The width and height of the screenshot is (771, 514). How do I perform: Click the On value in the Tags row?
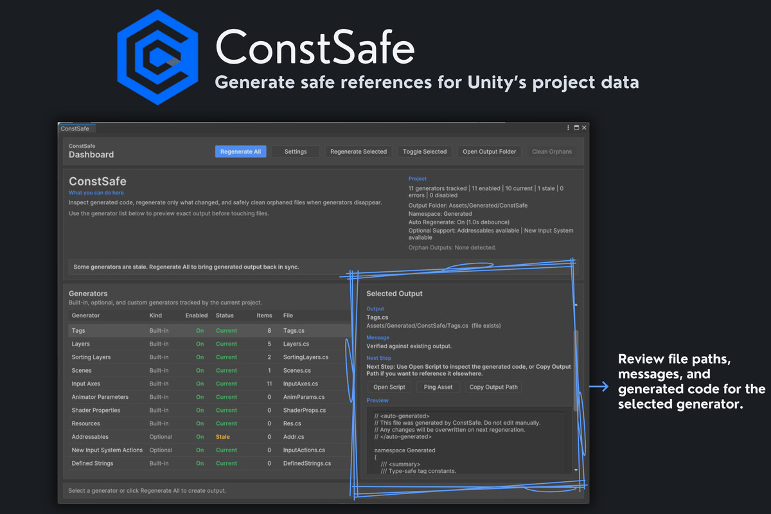tap(200, 331)
